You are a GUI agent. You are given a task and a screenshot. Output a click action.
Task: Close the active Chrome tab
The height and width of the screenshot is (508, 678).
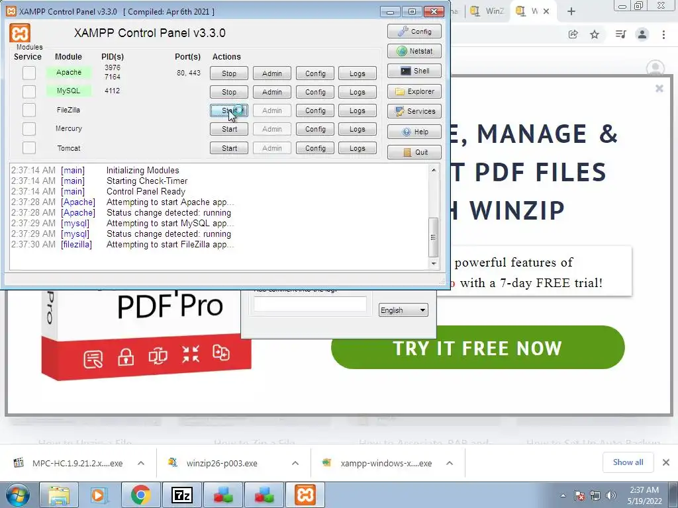point(546,11)
